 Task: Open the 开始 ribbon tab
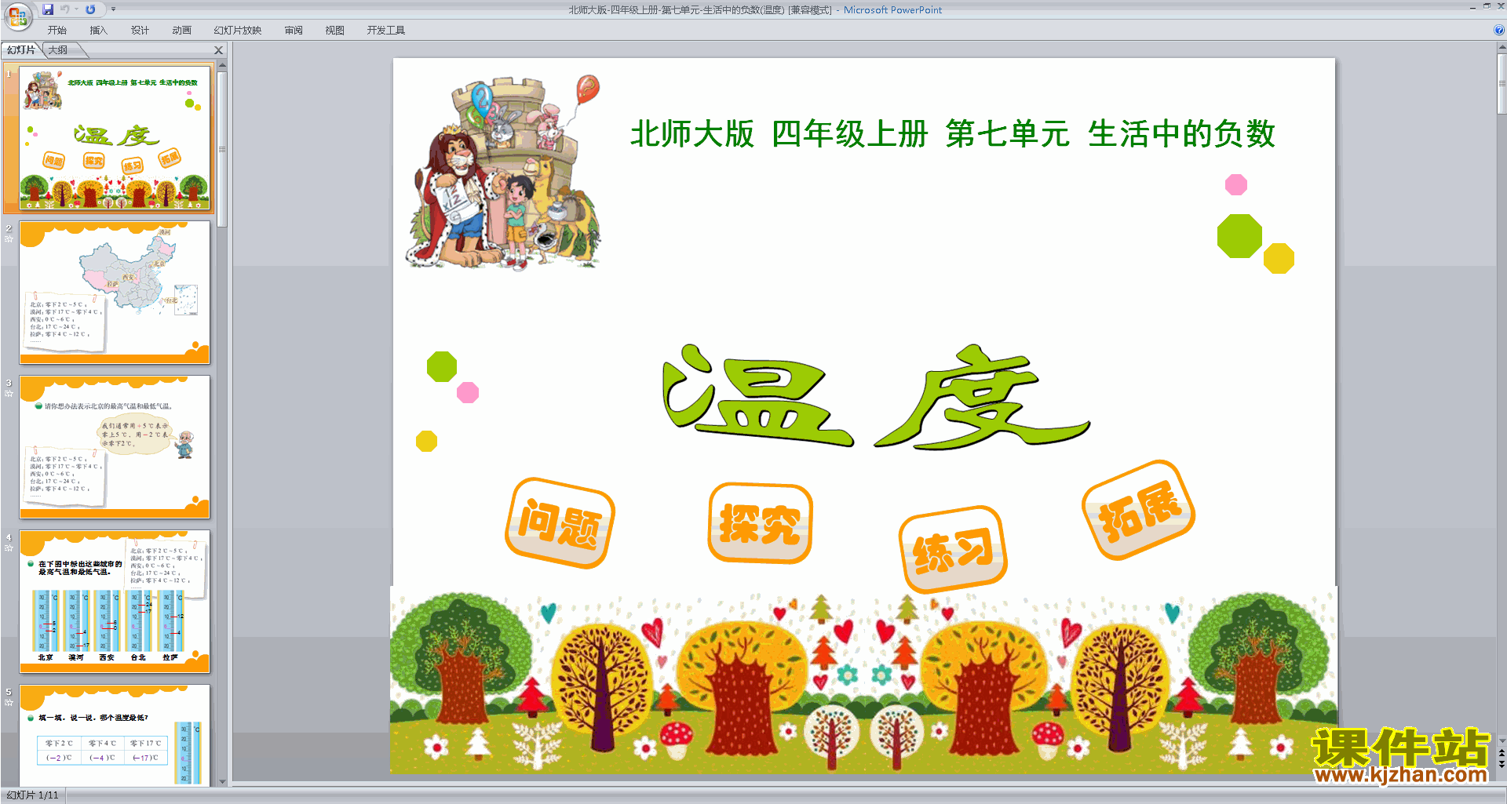point(57,31)
